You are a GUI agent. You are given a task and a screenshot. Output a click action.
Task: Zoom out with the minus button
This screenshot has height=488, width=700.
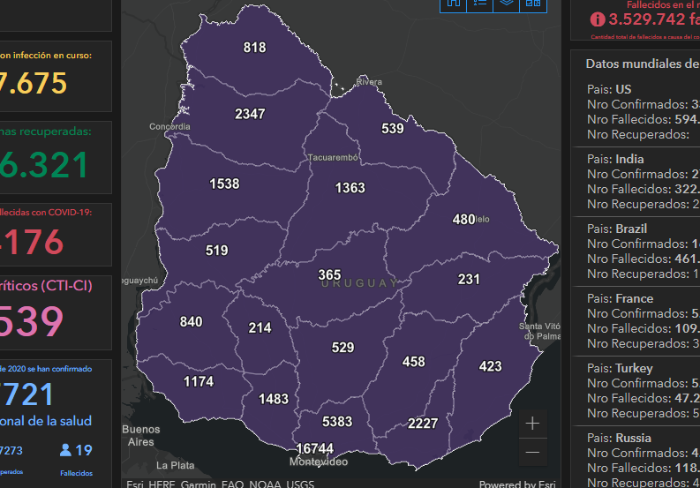532,453
